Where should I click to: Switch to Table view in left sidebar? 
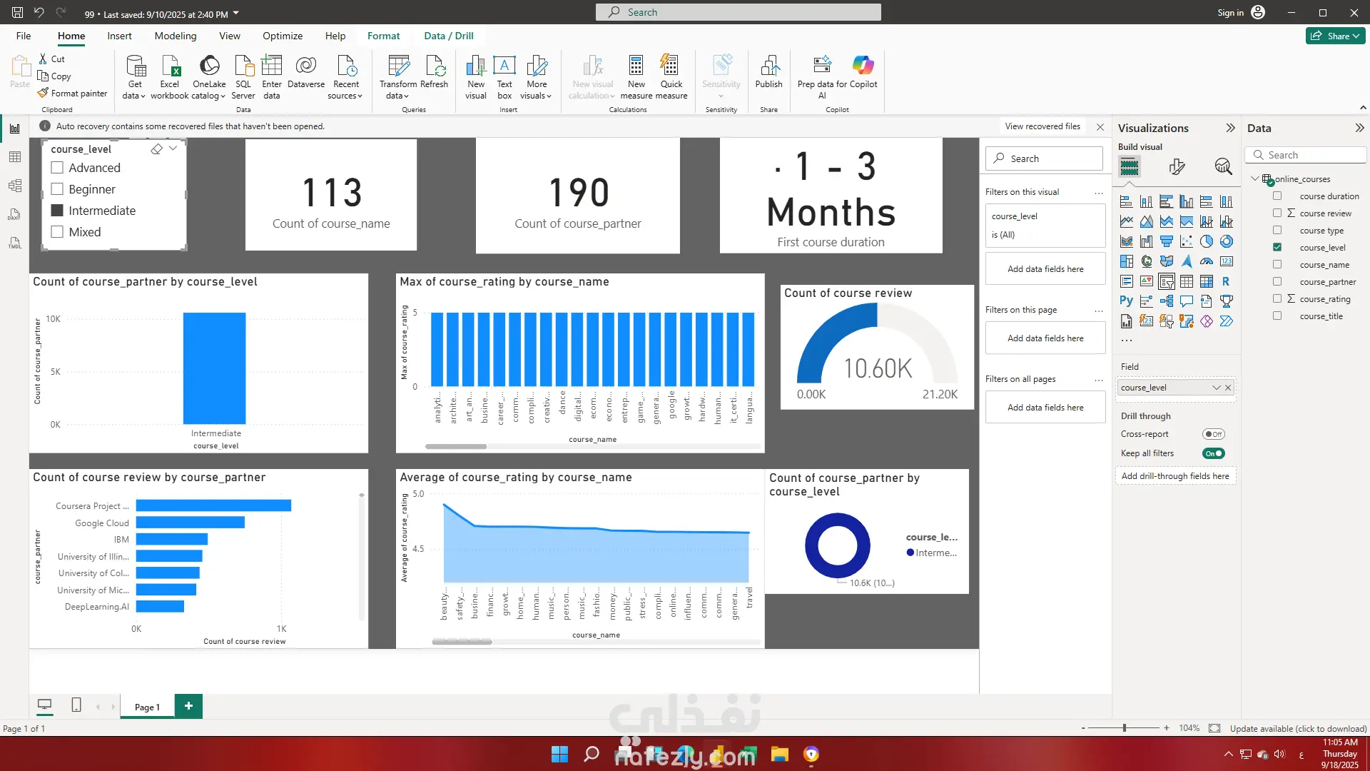click(15, 157)
